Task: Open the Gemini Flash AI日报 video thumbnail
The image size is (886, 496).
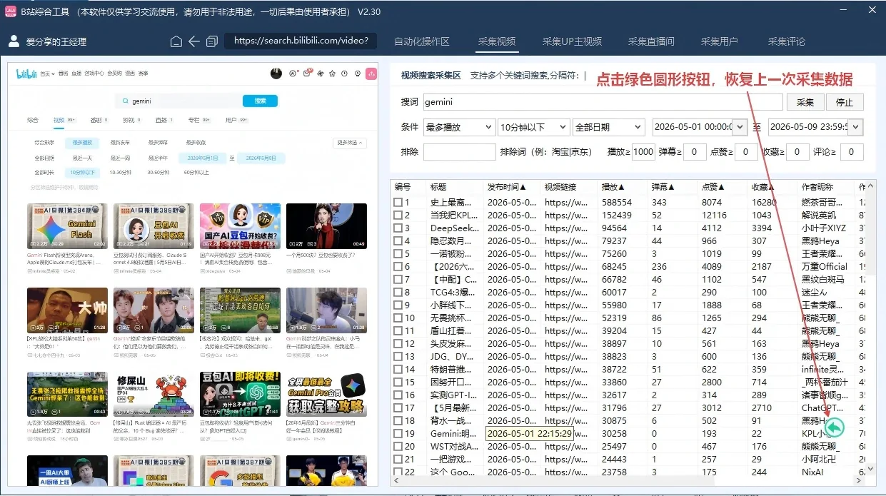Action: (67, 226)
